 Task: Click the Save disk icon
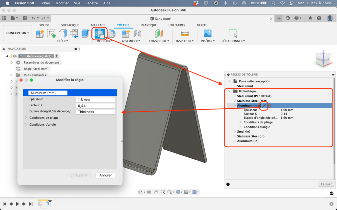tap(25, 18)
